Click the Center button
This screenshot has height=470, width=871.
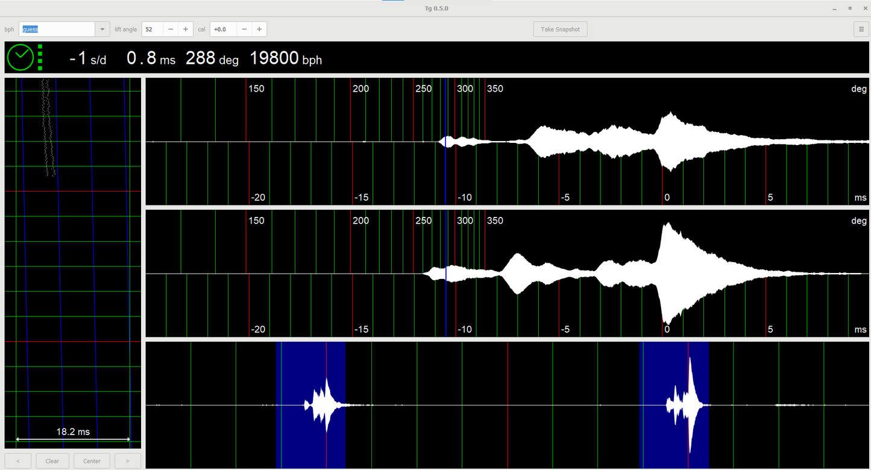point(92,461)
